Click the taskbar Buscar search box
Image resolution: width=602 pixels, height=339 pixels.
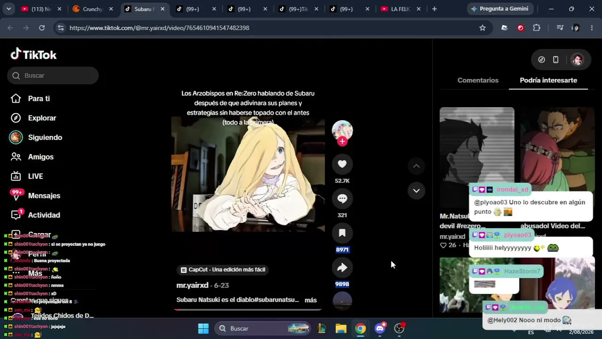[263, 328]
